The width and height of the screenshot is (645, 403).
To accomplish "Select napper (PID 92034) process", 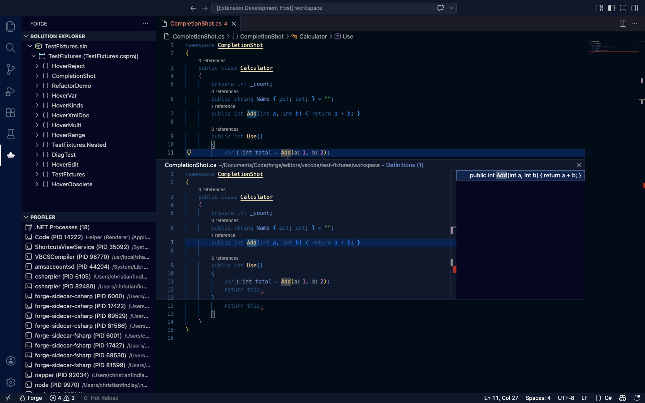I will [89, 375].
